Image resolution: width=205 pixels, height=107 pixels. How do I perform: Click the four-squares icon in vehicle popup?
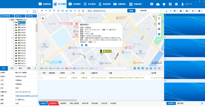pos(86,45)
